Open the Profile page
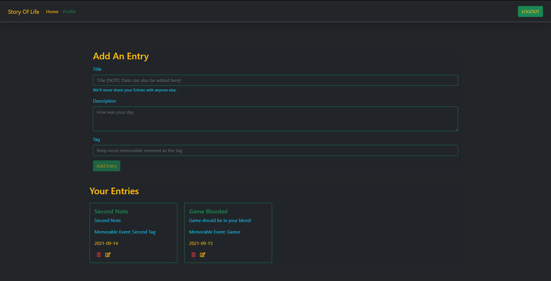The image size is (551, 281). point(69,12)
